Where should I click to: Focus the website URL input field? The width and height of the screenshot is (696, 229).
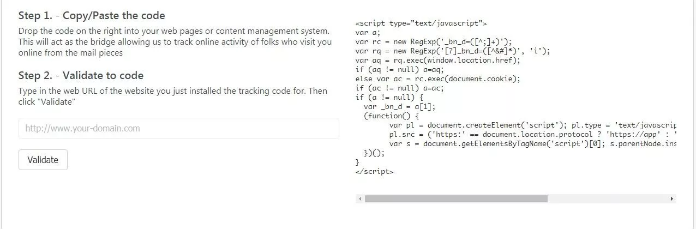point(178,129)
